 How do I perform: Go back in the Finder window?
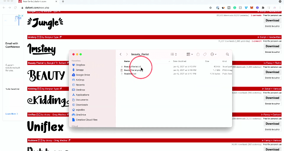121,54
